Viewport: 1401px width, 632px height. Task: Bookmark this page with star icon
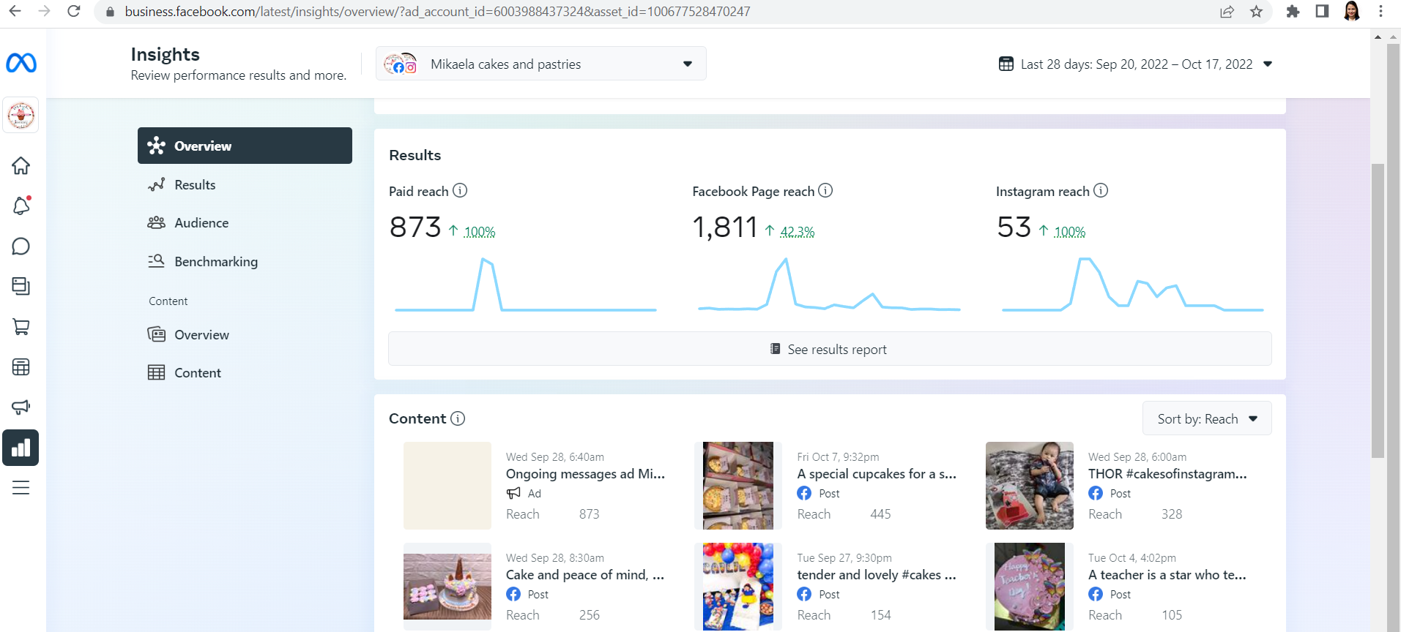(x=1257, y=11)
